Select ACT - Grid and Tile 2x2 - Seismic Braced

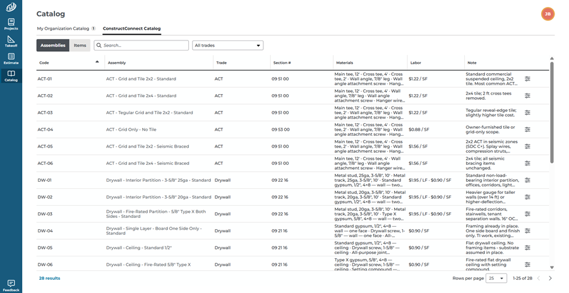click(147, 146)
